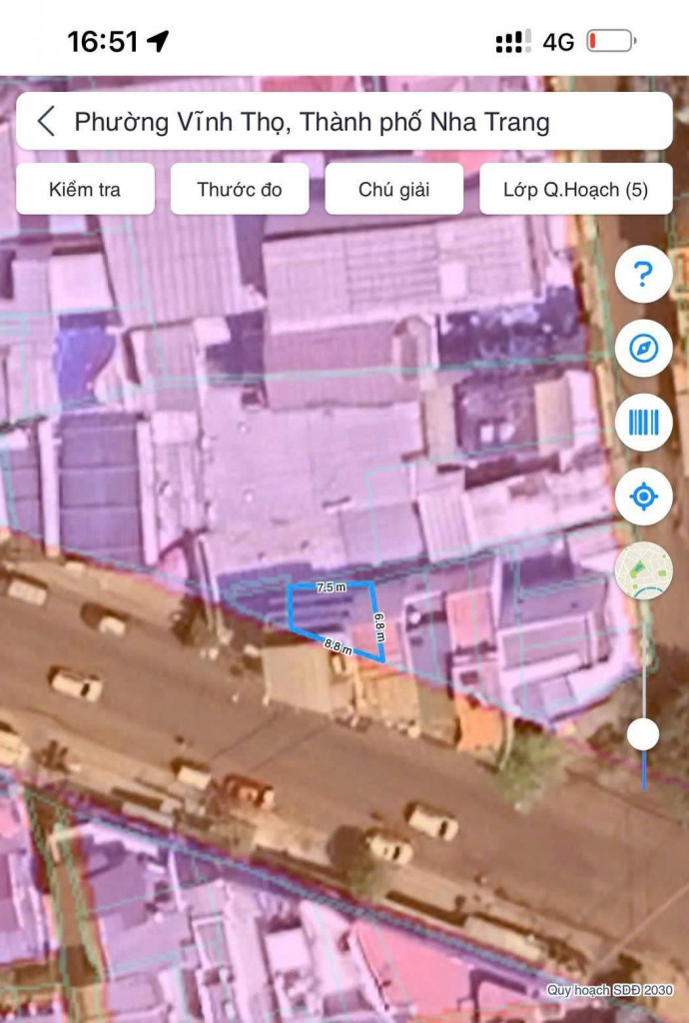This screenshot has height=1023, width=689.
Task: Tap the location arrow in status bar
Action: [158, 41]
